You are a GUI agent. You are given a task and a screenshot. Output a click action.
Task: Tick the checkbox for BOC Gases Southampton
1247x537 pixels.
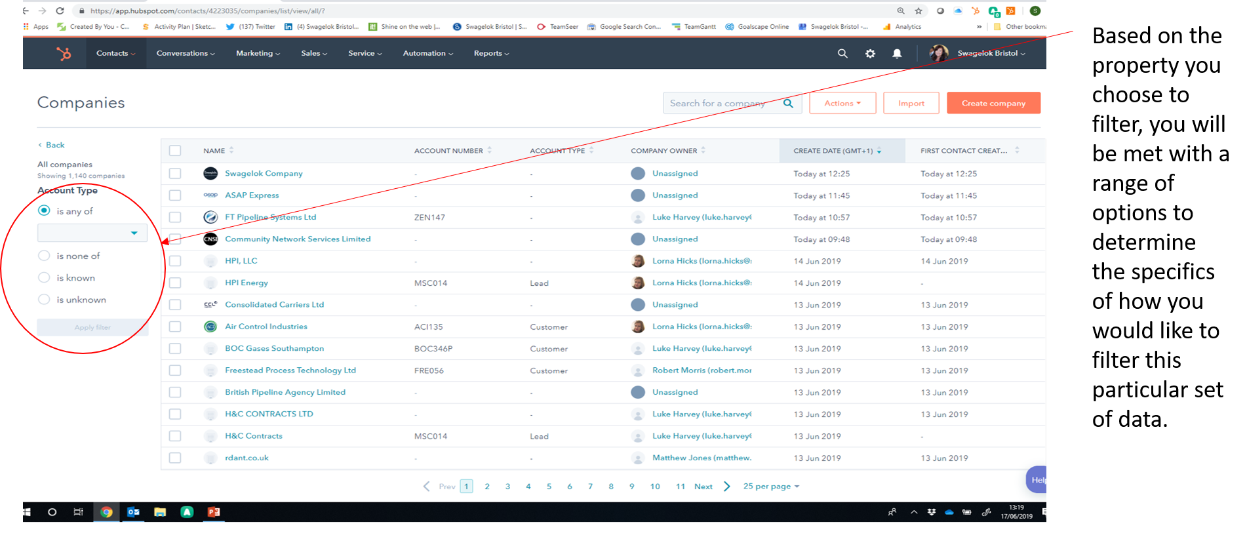[175, 348]
